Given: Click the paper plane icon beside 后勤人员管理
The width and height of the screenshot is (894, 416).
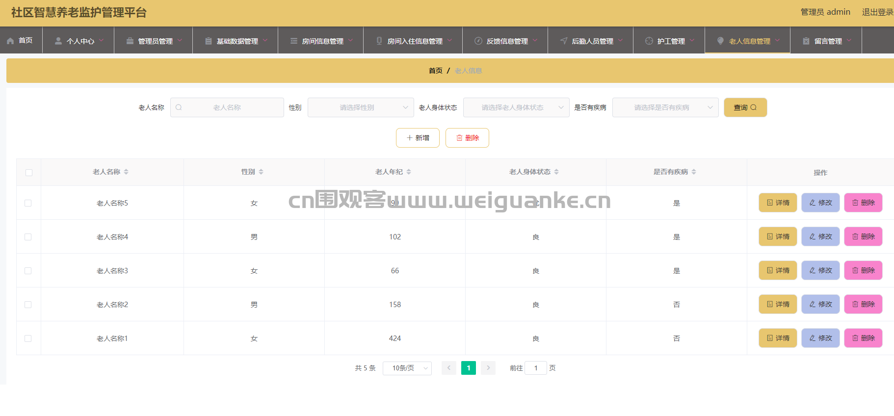Looking at the screenshot, I should [564, 41].
